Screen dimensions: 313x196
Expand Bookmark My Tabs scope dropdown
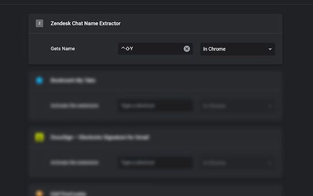[x=237, y=106]
